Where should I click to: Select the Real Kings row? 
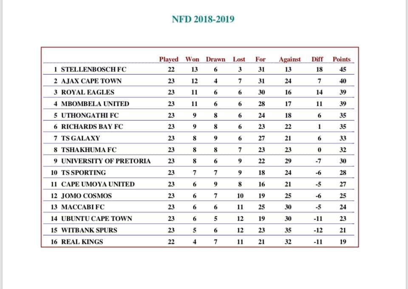coord(198,242)
